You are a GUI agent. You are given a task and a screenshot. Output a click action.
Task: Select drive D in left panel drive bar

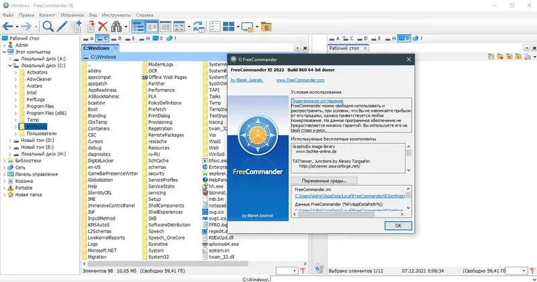click(116, 39)
